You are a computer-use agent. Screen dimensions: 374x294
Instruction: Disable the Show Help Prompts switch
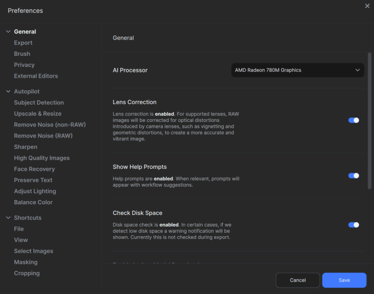point(353,176)
